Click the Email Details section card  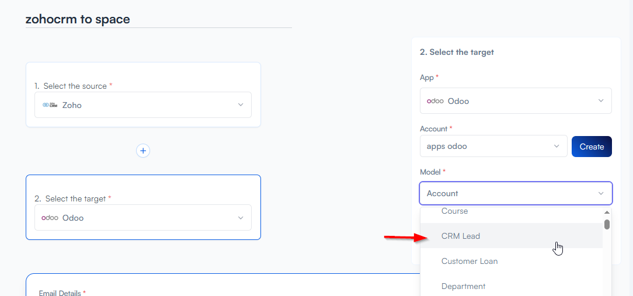222,286
